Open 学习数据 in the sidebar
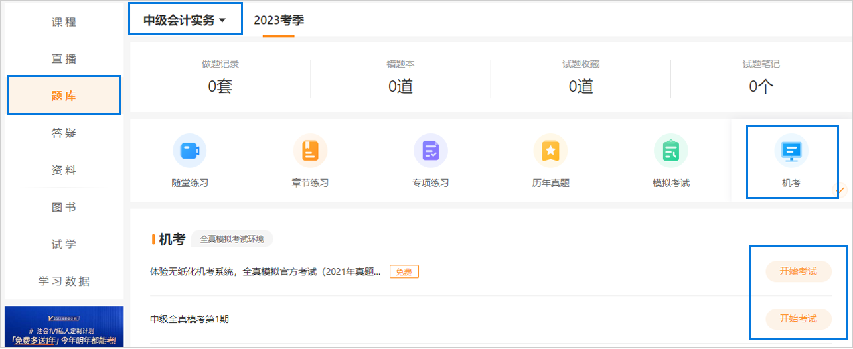853x349 pixels. (x=64, y=281)
